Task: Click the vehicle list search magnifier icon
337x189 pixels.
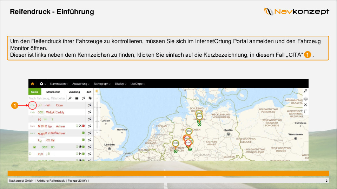Action: (70, 98)
